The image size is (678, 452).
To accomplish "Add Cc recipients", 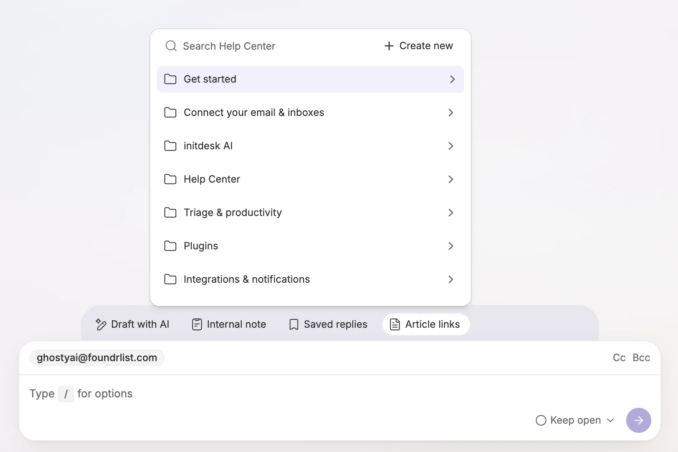I will tap(619, 358).
